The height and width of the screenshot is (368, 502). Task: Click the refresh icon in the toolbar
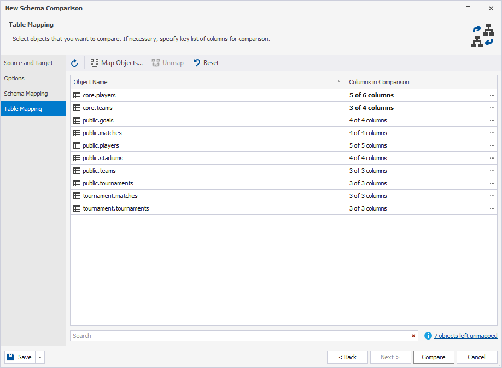(74, 63)
